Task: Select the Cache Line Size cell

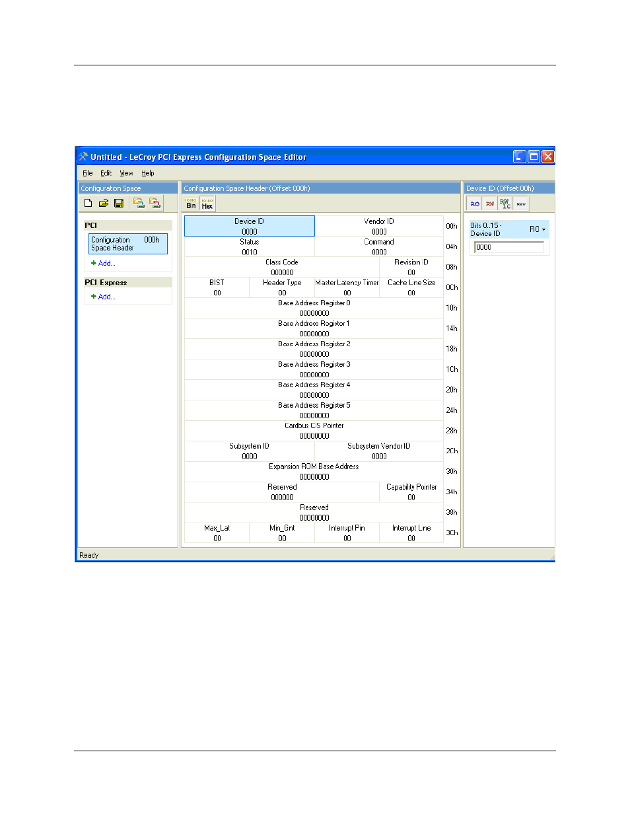Action: (x=411, y=287)
